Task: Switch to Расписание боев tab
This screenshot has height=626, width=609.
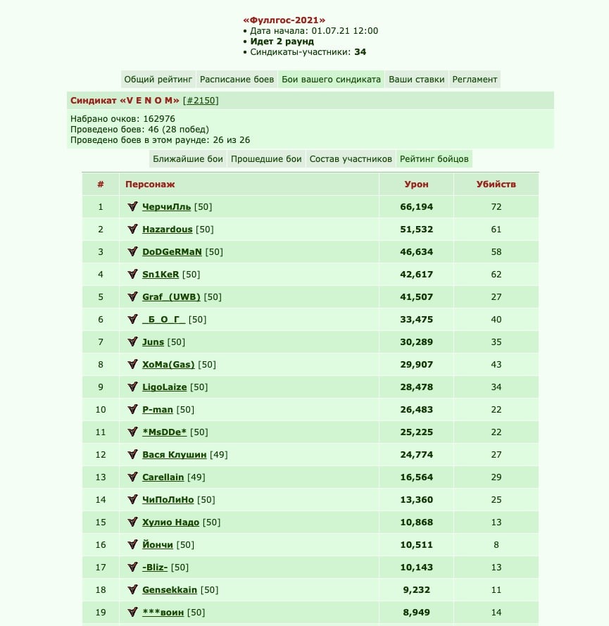Action: pos(237,80)
